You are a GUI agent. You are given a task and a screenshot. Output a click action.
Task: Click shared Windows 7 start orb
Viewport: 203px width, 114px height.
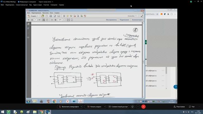28,101
